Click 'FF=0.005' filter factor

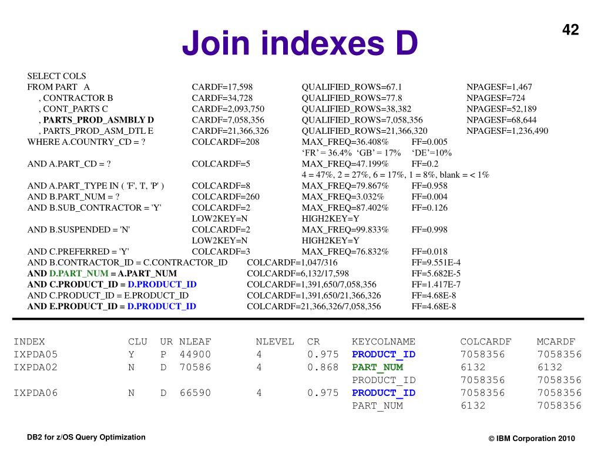pyautogui.click(x=429, y=141)
